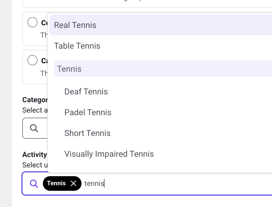This screenshot has width=272, height=207.
Task: Click the grey magnifier icon in Category field
Action: pyautogui.click(x=34, y=128)
